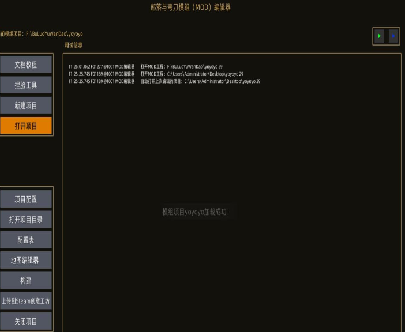Select the orange 打开项目 button
The image size is (405, 332).
[x=25, y=126]
